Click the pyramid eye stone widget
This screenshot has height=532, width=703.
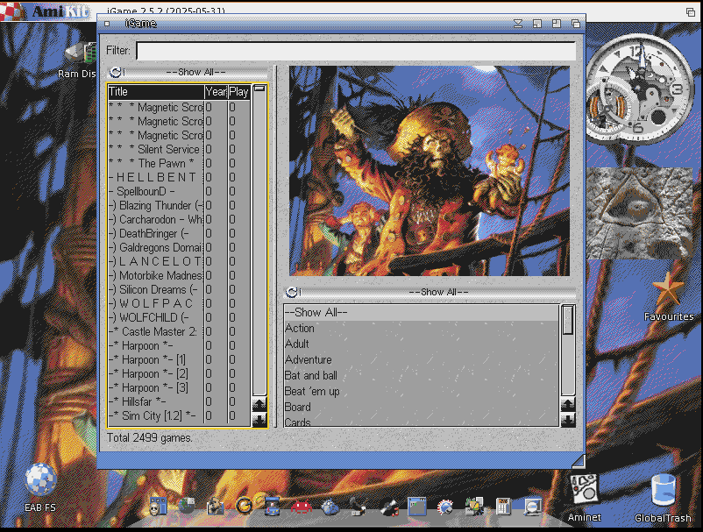click(x=640, y=213)
